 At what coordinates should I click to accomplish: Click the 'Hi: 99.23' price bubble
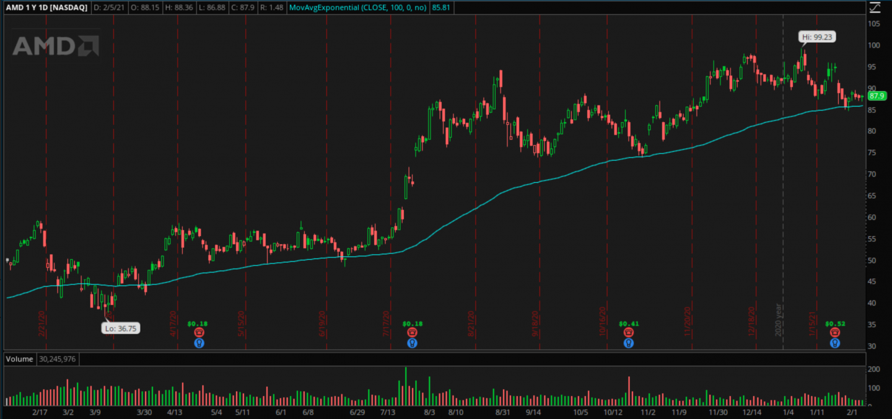(817, 37)
